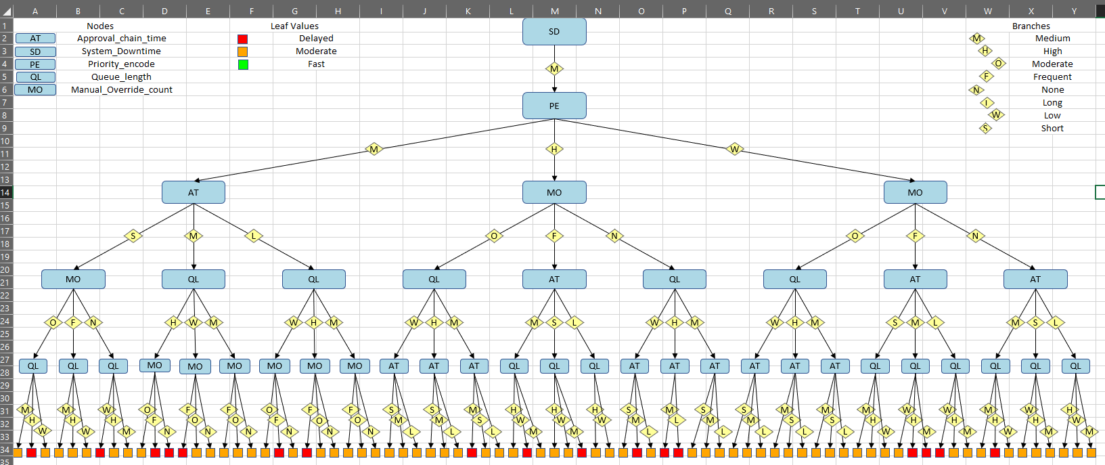Image resolution: width=1105 pixels, height=465 pixels.
Task: Select the orange Moderate leaf swatch
Action: click(242, 52)
